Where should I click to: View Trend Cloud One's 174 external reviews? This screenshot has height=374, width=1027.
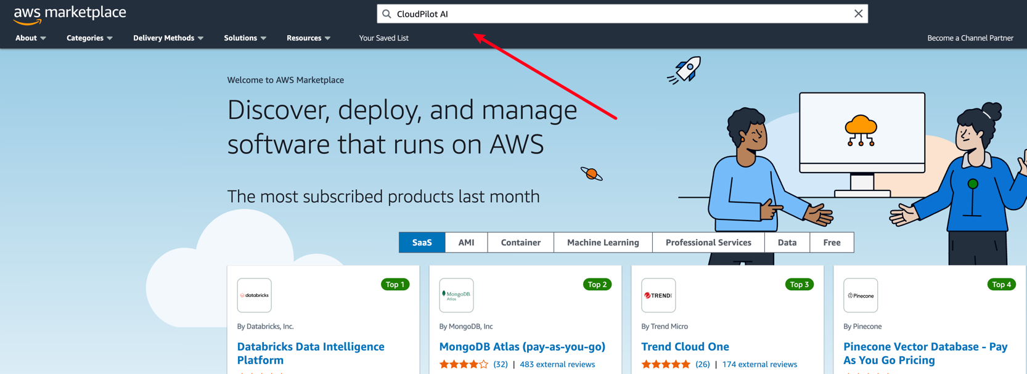point(759,364)
